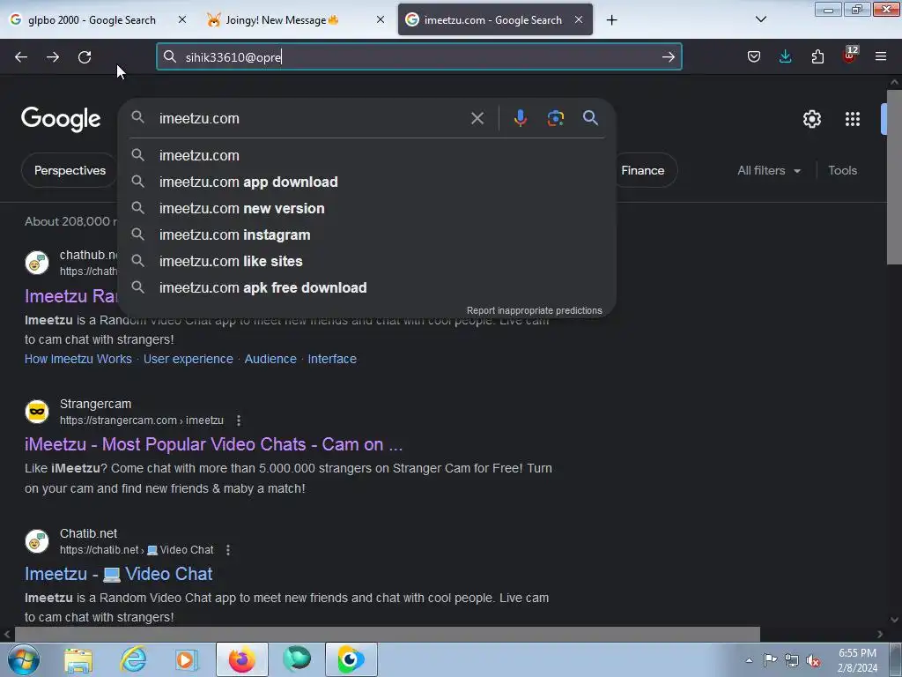The width and height of the screenshot is (902, 677).
Task: Open the Google apps grid
Action: [853, 119]
